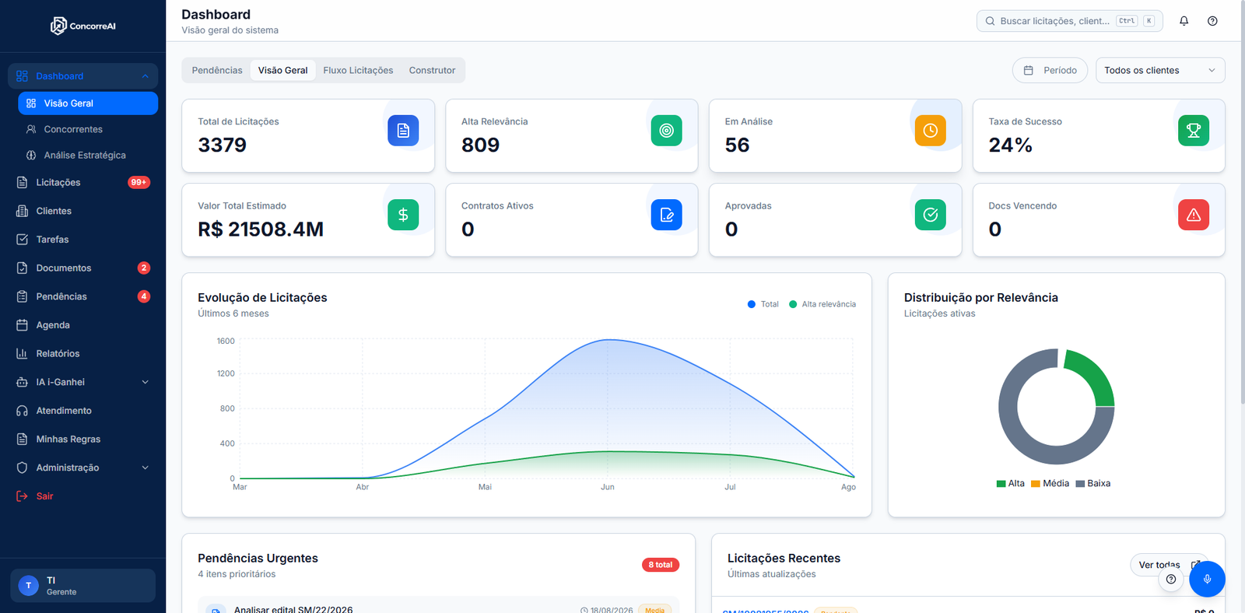Image resolution: width=1245 pixels, height=613 pixels.
Task: Focus the Buscar licitações search field
Action: pos(1069,21)
